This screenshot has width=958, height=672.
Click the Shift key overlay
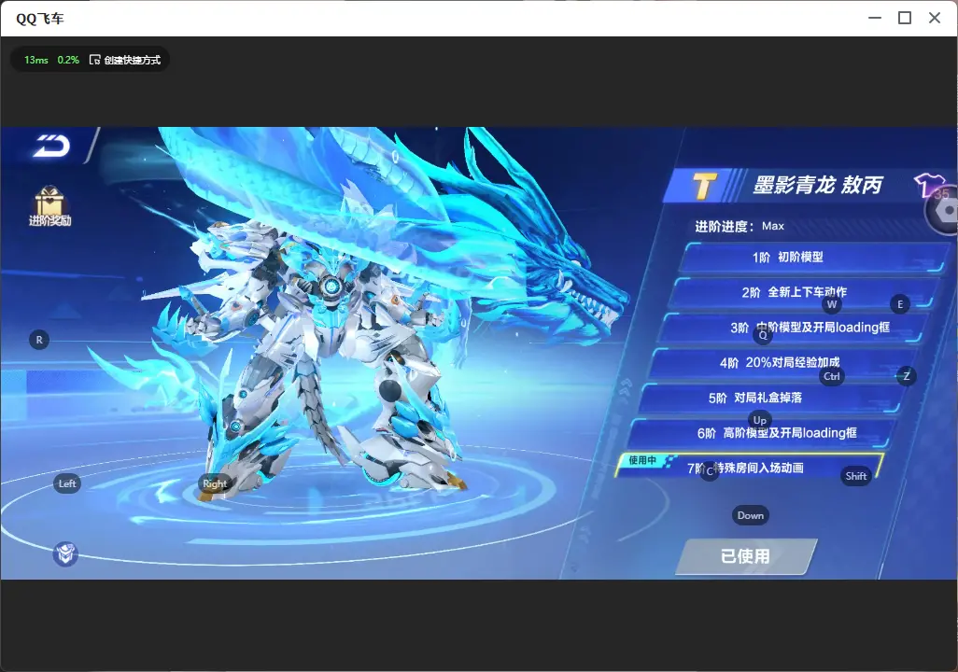pyautogui.click(x=856, y=477)
